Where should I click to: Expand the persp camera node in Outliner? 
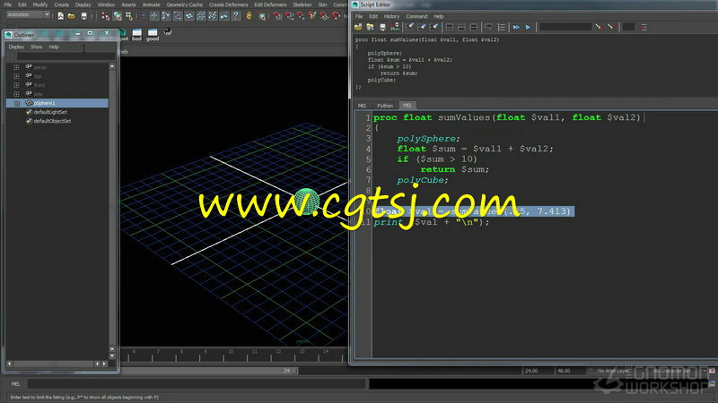(16, 67)
